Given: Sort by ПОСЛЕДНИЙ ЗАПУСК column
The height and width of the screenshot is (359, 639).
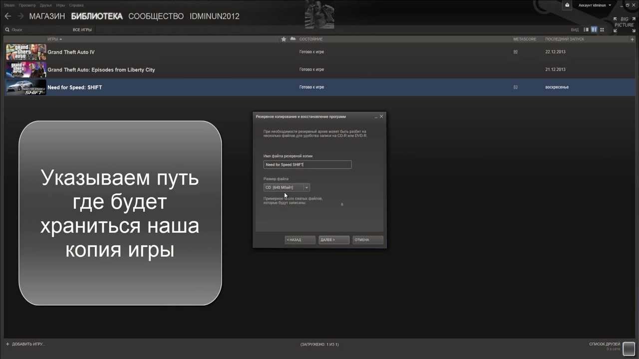Looking at the screenshot, I should [565, 39].
